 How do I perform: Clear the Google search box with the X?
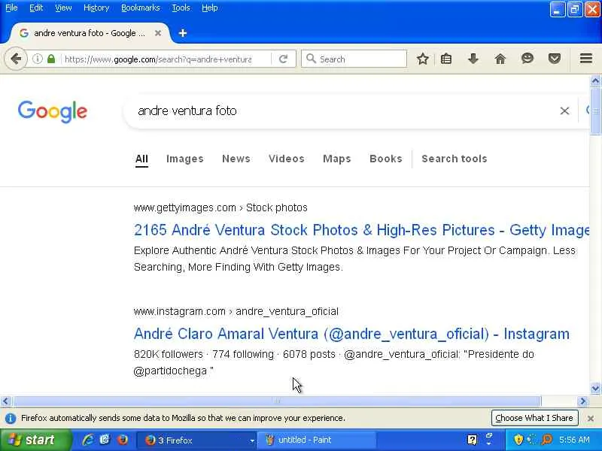[x=564, y=110]
